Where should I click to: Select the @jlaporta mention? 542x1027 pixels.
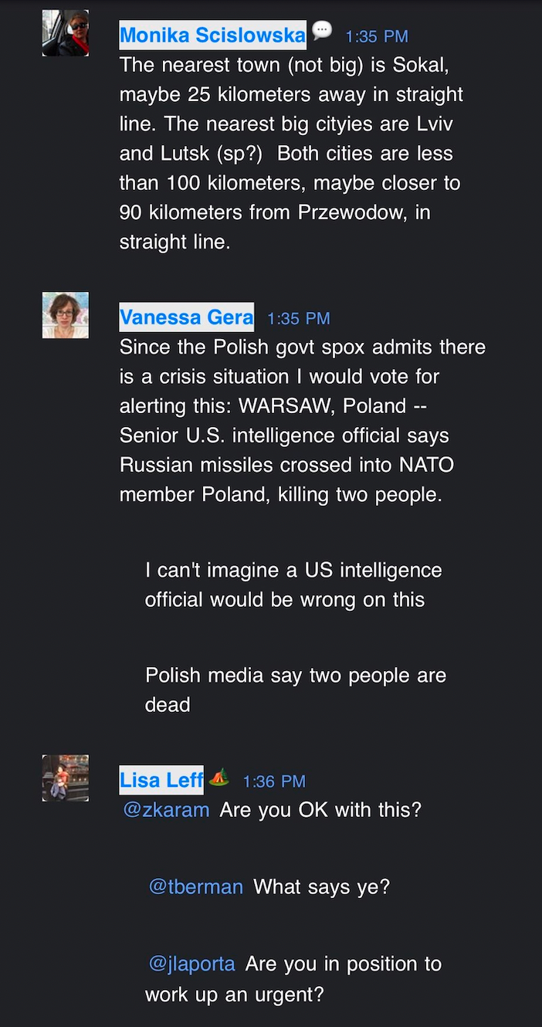click(x=192, y=964)
